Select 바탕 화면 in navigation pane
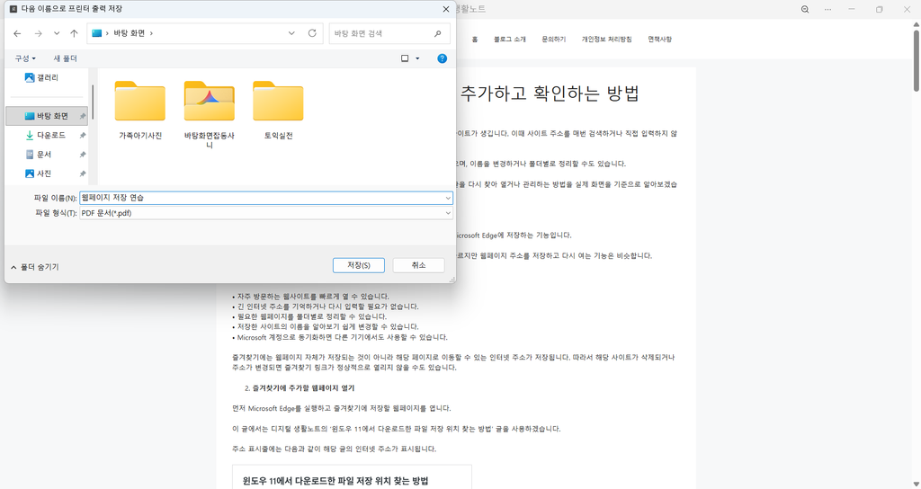921x489 pixels. (x=47, y=116)
